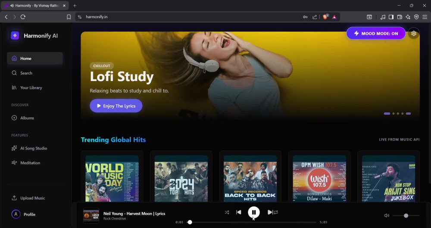The width and height of the screenshot is (431, 228).
Task: Click the song progress slider handle
Action: coord(190,222)
